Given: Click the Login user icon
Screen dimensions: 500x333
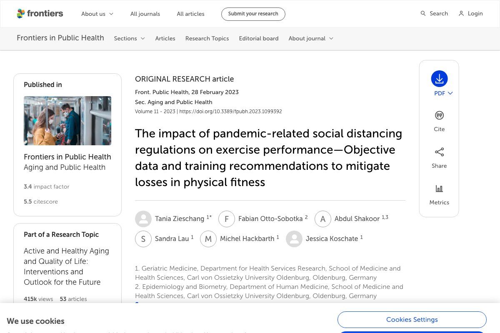Looking at the screenshot, I should (461, 14).
